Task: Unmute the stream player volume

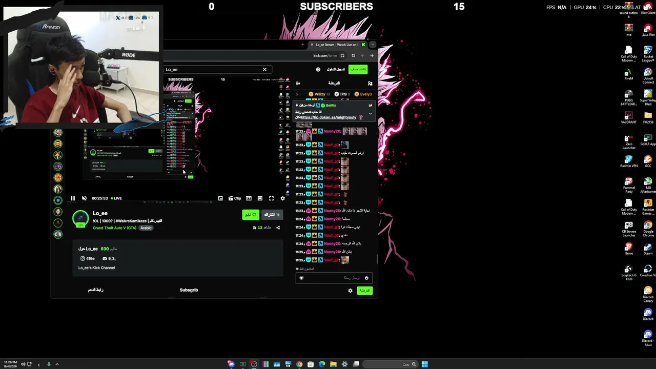Action: coord(84,198)
